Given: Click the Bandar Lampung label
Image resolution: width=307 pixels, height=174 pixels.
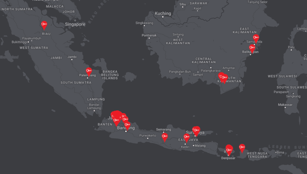Looking at the screenshot, I should [x=94, y=106].
